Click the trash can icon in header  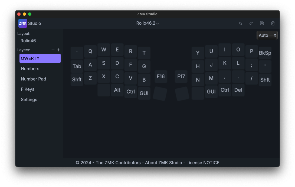coord(273,23)
